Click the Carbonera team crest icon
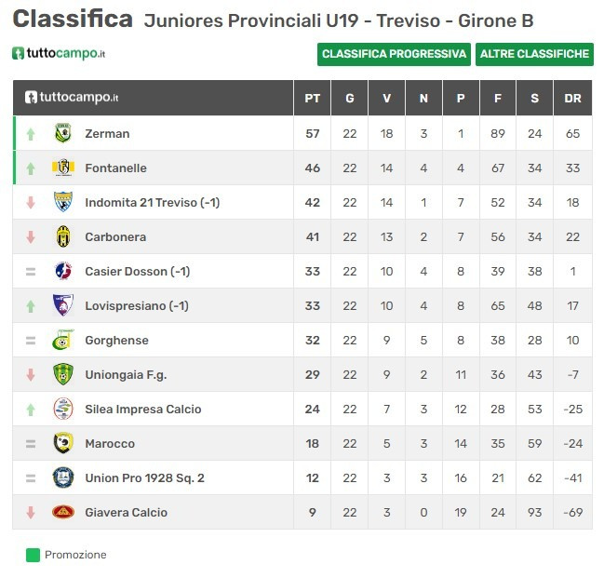Viewport: 604px width, 578px height. [62, 236]
